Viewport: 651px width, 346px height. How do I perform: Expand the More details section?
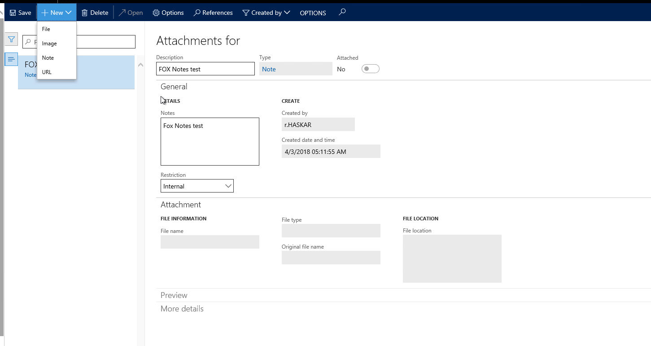point(182,309)
